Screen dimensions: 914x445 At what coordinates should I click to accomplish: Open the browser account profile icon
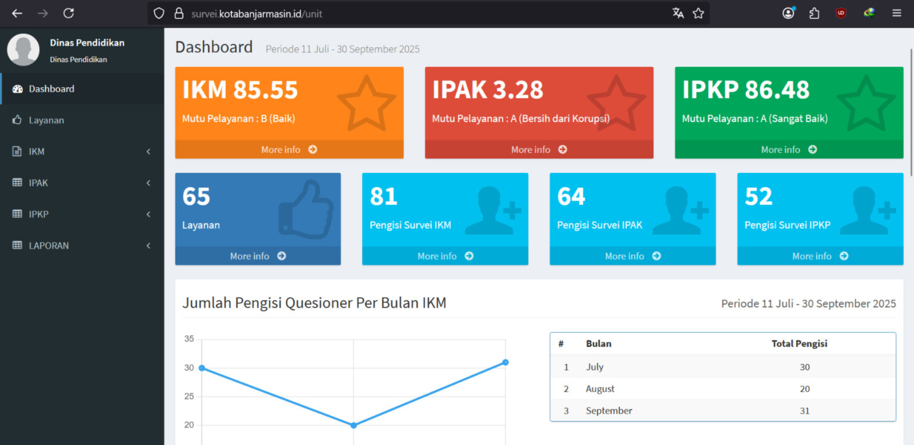pyautogui.click(x=788, y=13)
